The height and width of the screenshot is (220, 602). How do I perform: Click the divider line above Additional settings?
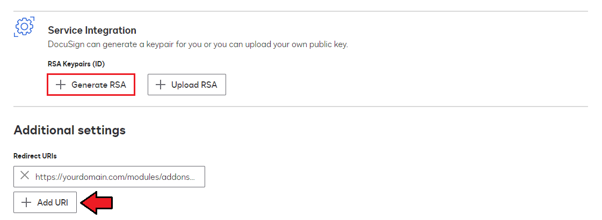301,107
